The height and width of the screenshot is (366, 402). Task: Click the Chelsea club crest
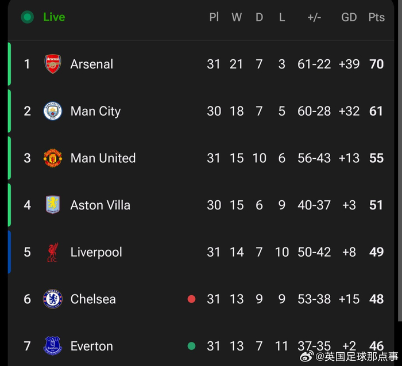(53, 299)
